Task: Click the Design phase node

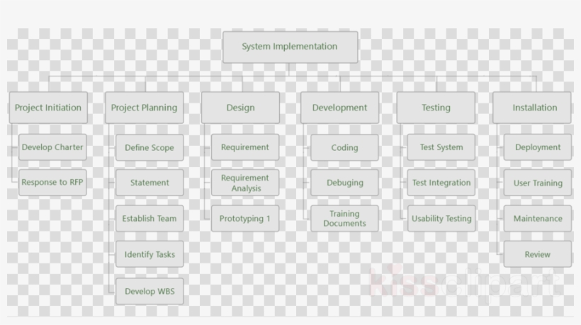Action: [x=240, y=108]
